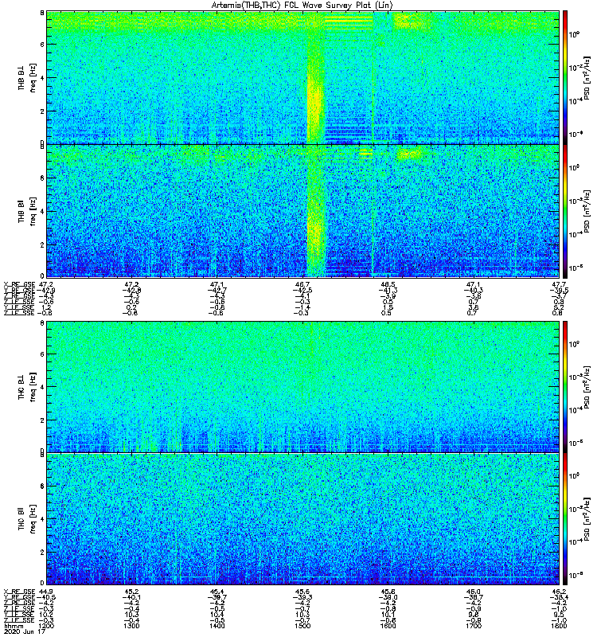Click the THC X_RE_GSE value '44.9'
The width and height of the screenshot is (597, 637).
click(x=46, y=592)
